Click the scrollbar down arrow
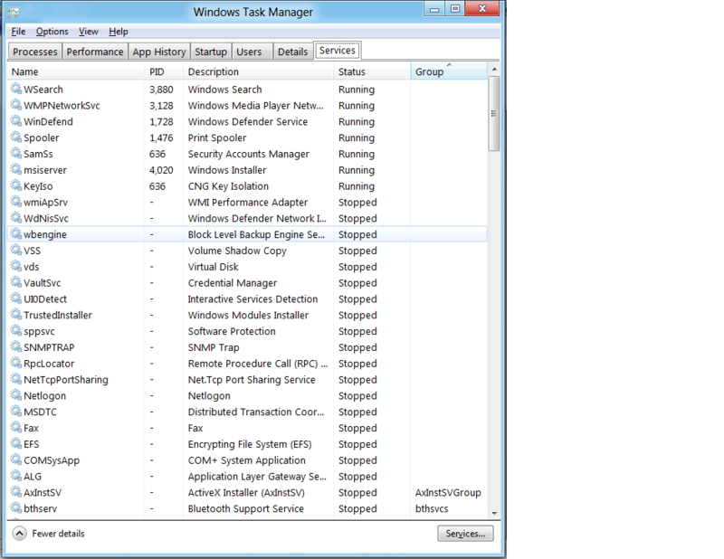Screen dimensions: 724x559 coord(494,513)
